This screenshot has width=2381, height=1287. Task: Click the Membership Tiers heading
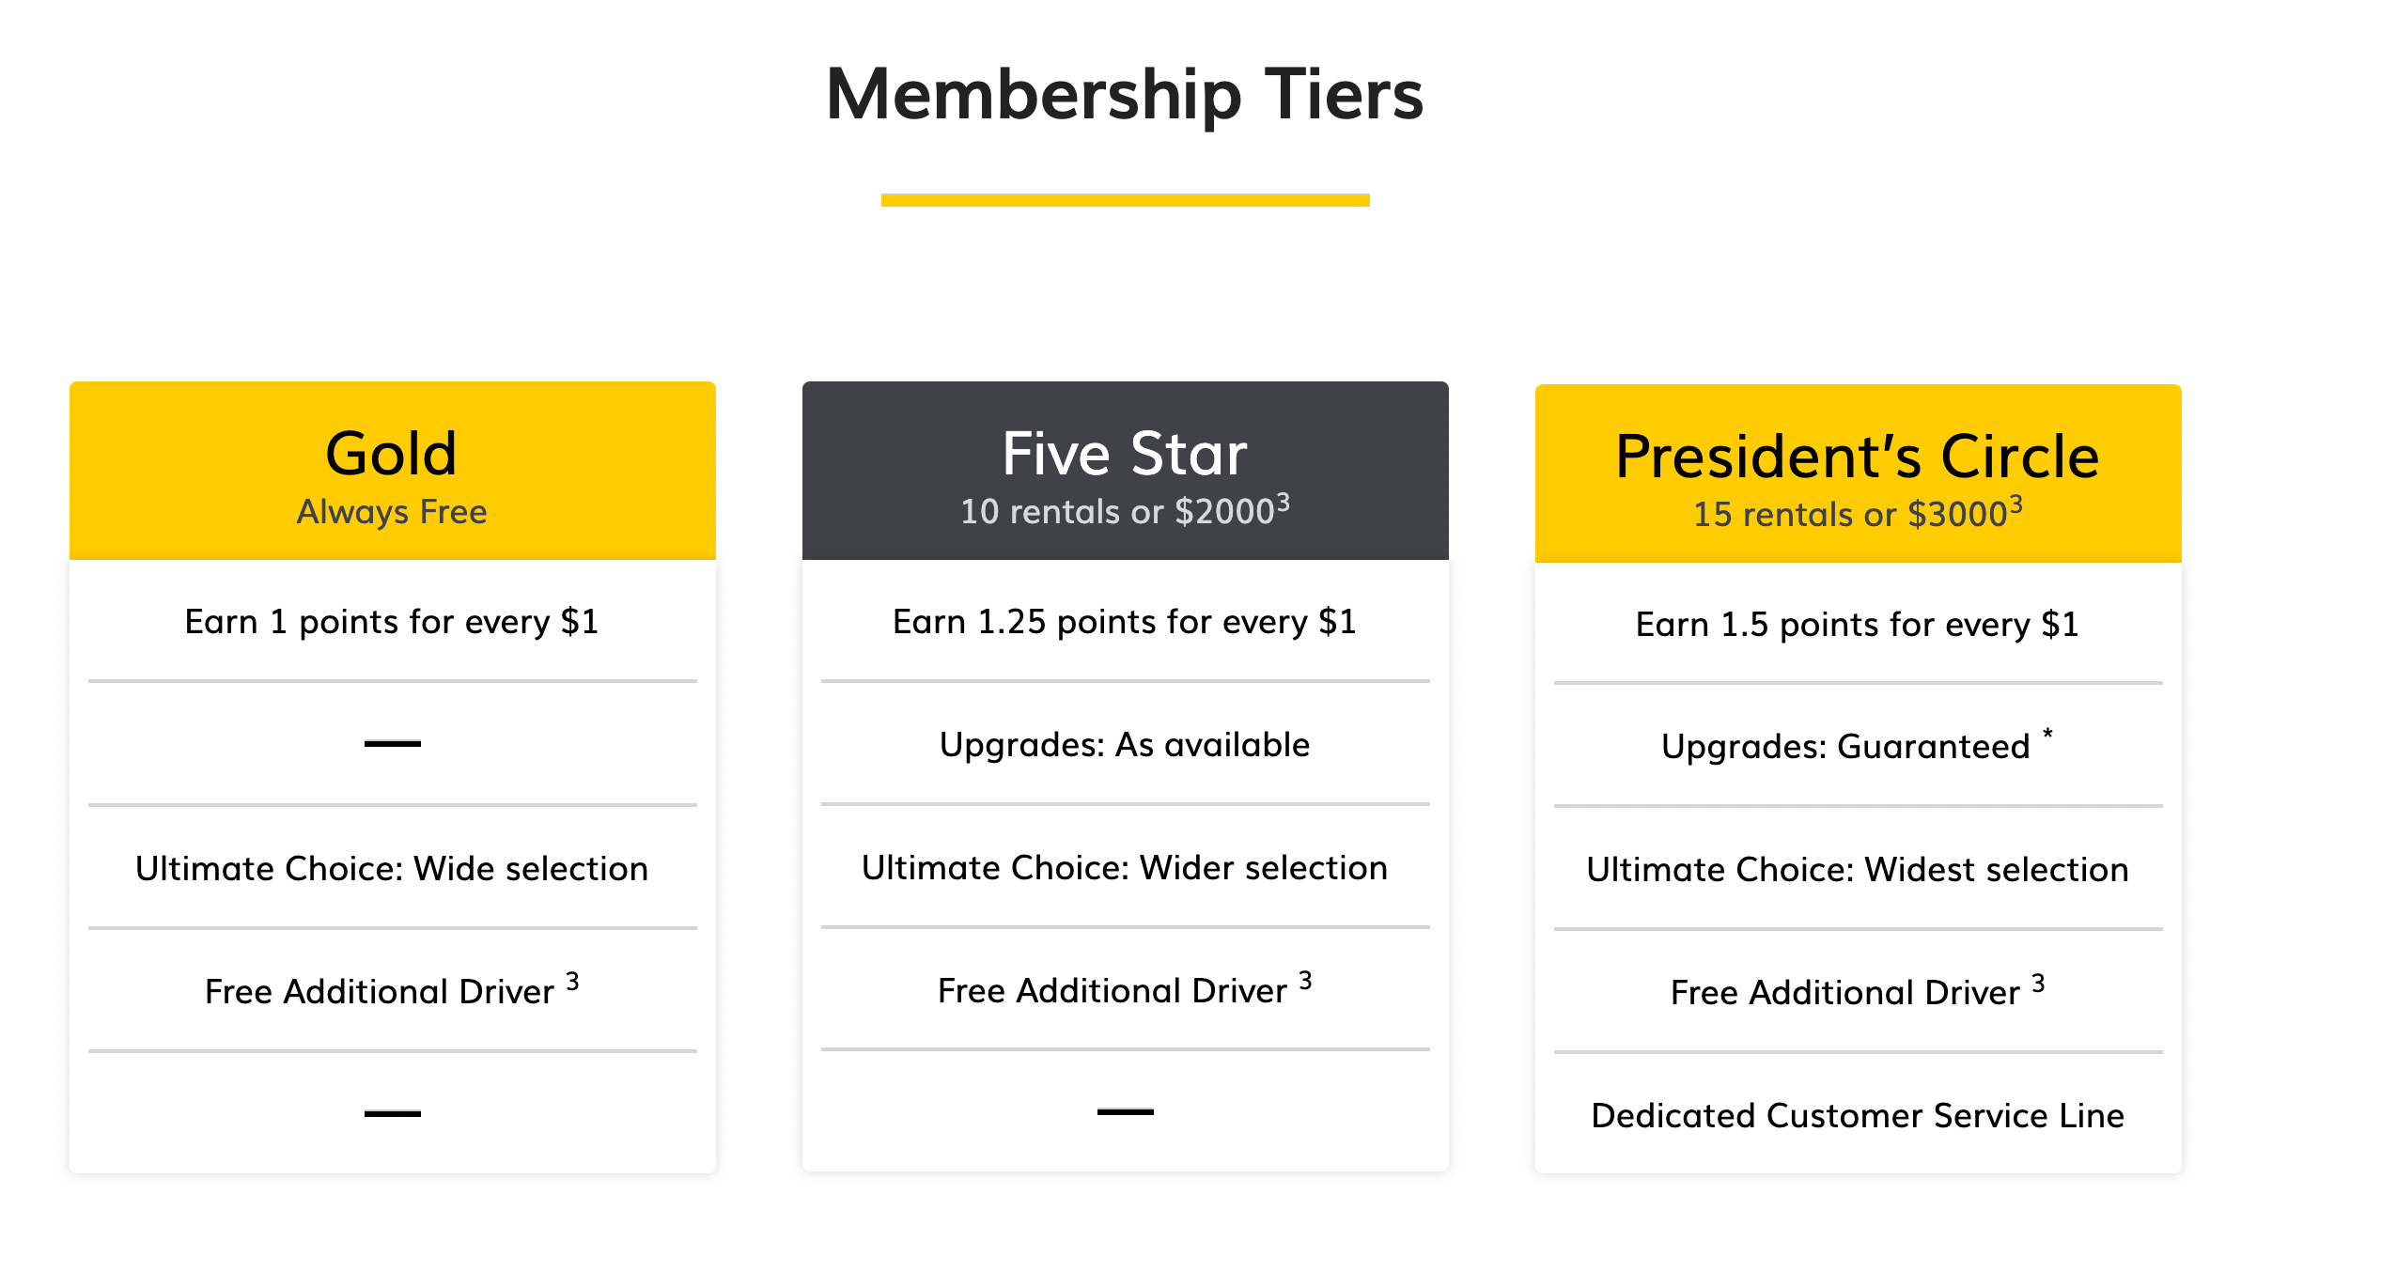pos(1125,95)
